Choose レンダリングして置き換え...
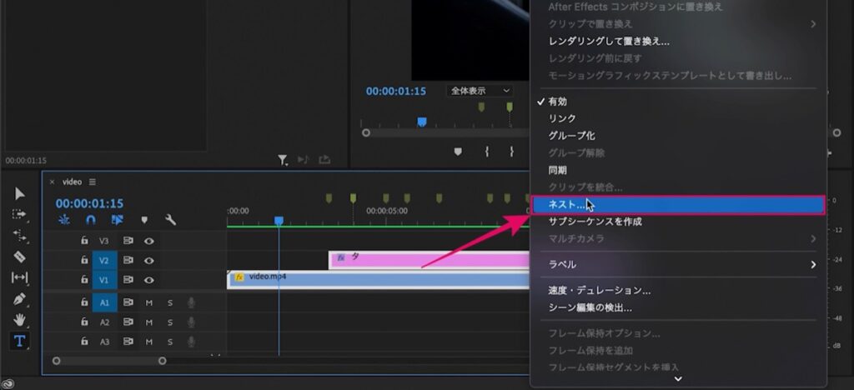The height and width of the screenshot is (390, 854). pyautogui.click(x=609, y=42)
